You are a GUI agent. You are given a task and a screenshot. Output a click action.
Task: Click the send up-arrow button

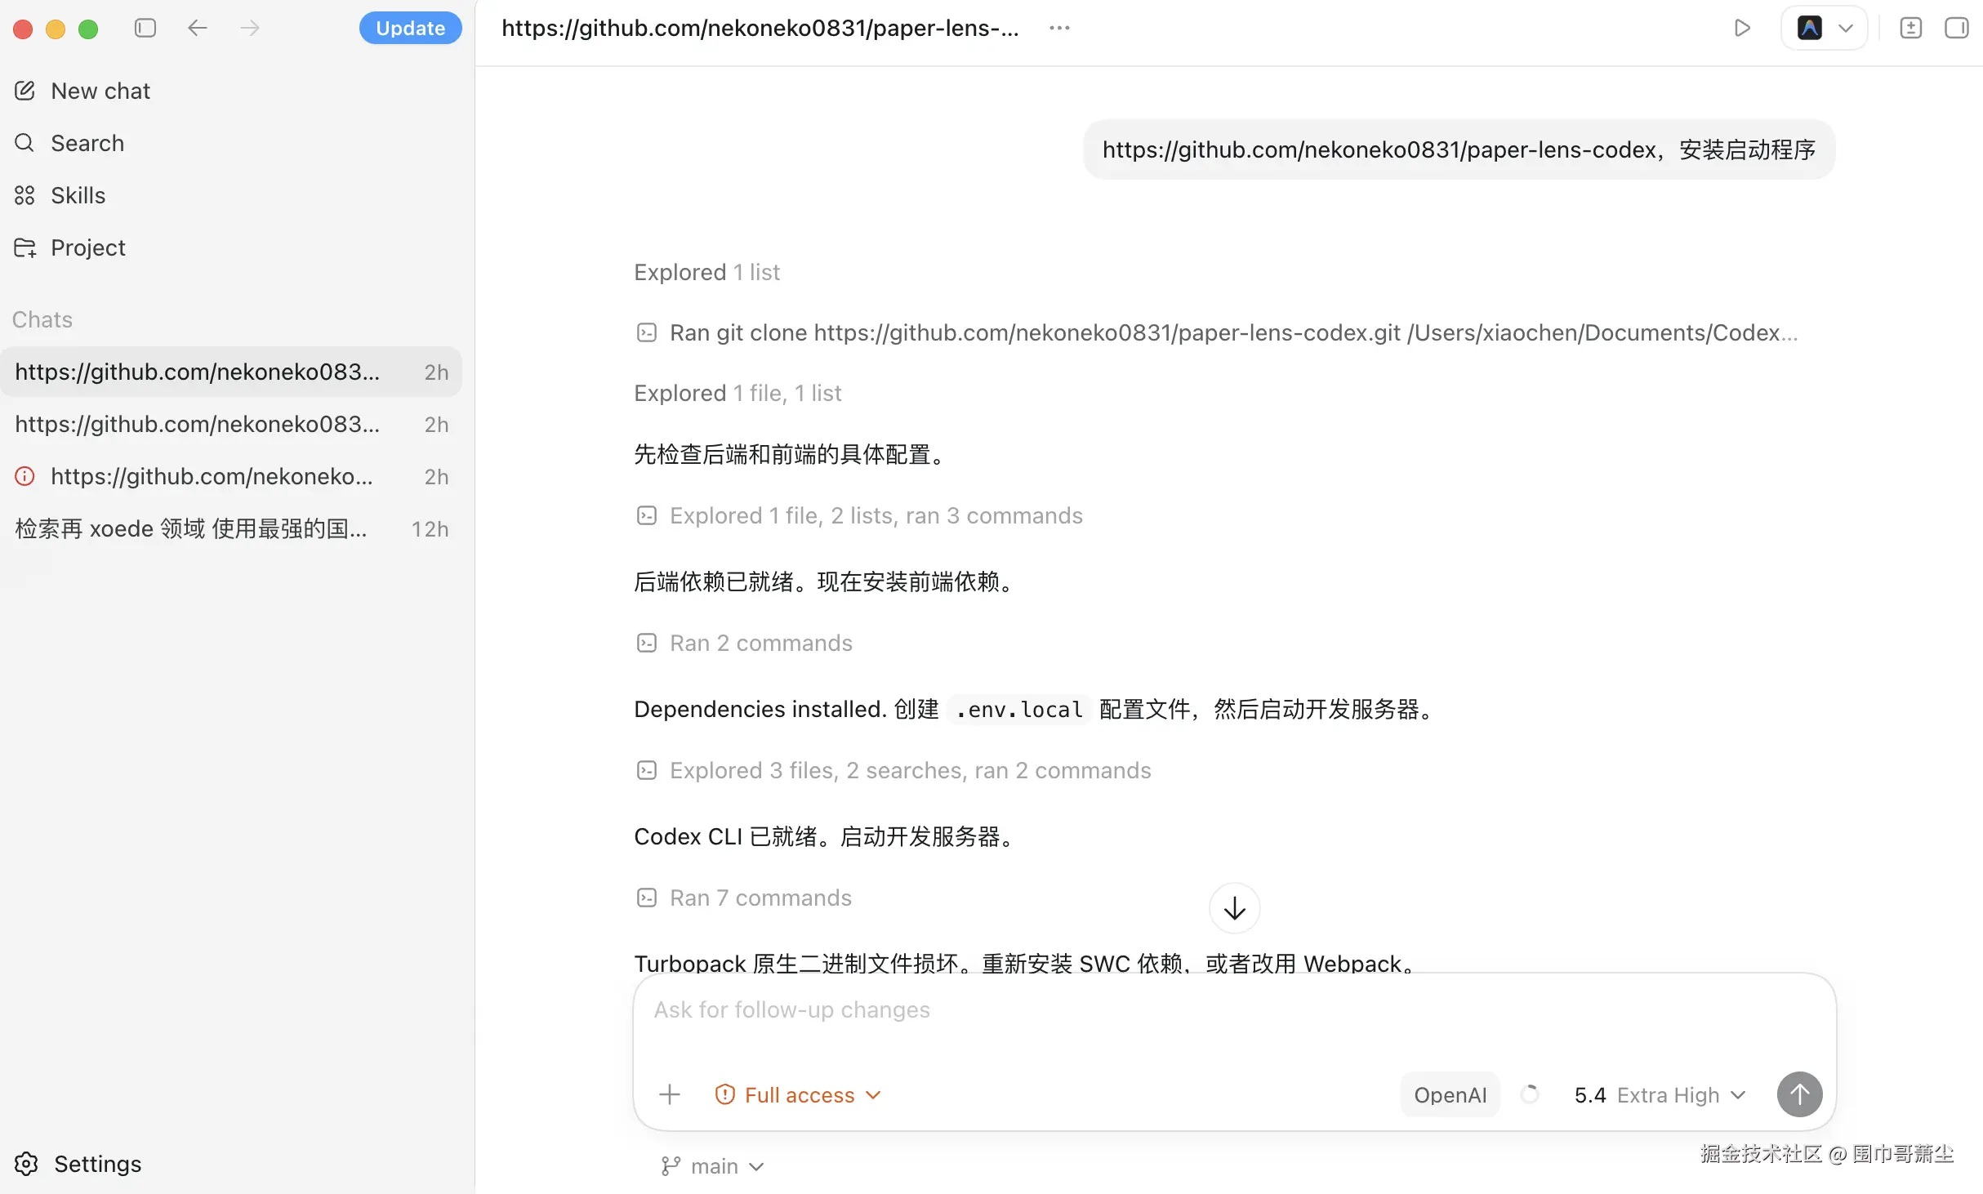[1799, 1094]
